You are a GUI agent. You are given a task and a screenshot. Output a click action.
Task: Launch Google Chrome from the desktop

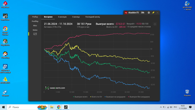click(x=5, y=31)
